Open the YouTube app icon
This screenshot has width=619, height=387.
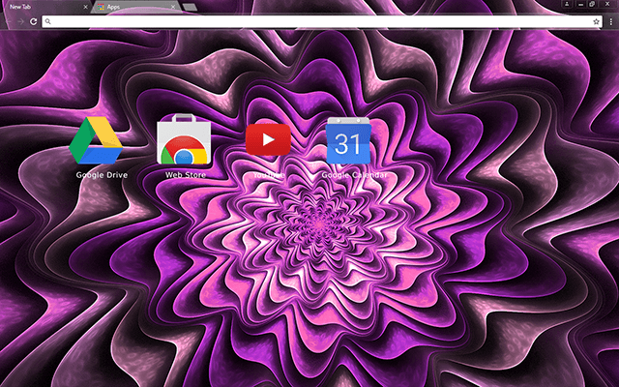[268, 139]
